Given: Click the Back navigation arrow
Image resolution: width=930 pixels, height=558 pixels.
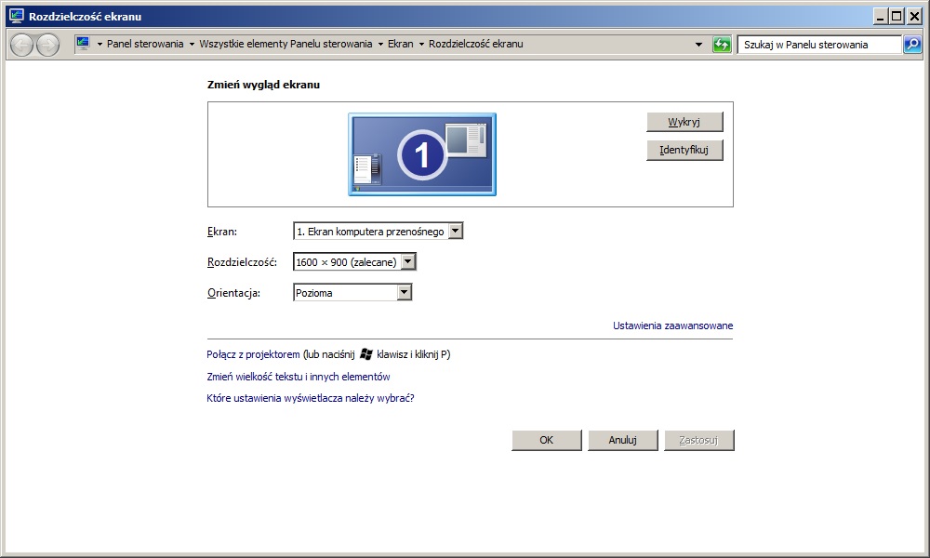Looking at the screenshot, I should pos(22,45).
